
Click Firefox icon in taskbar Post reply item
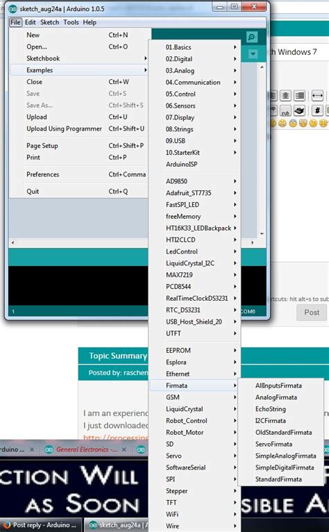point(7,524)
